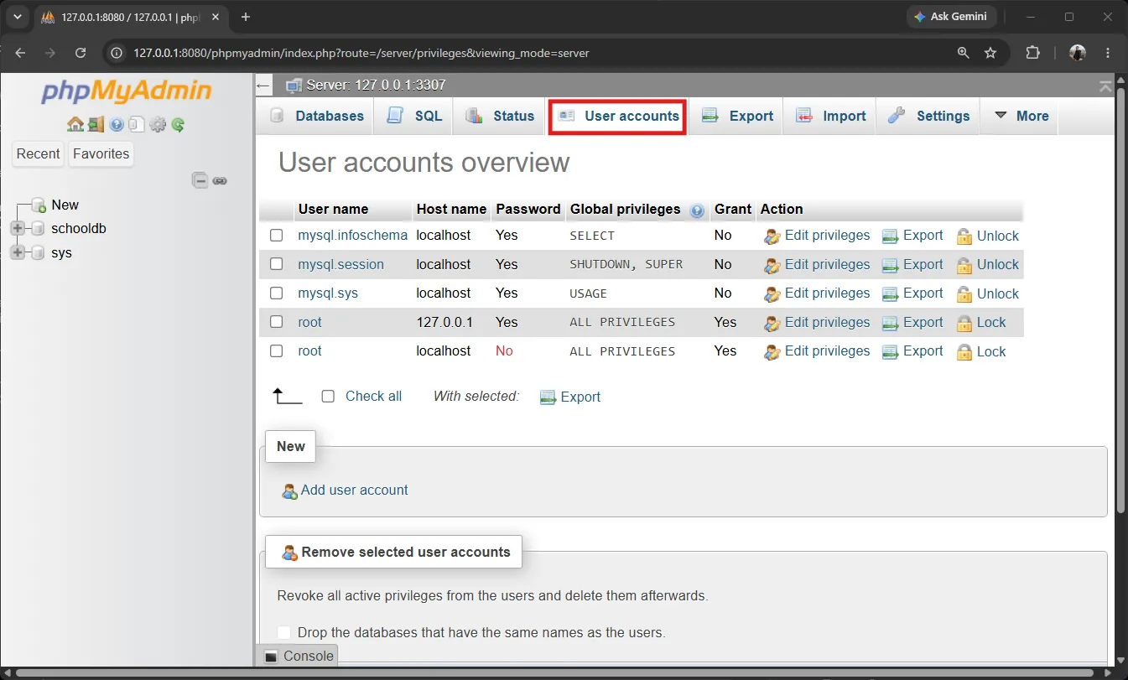Click Edit privileges icon for root localhost
Viewport: 1128px width, 680px height.
[x=772, y=352]
